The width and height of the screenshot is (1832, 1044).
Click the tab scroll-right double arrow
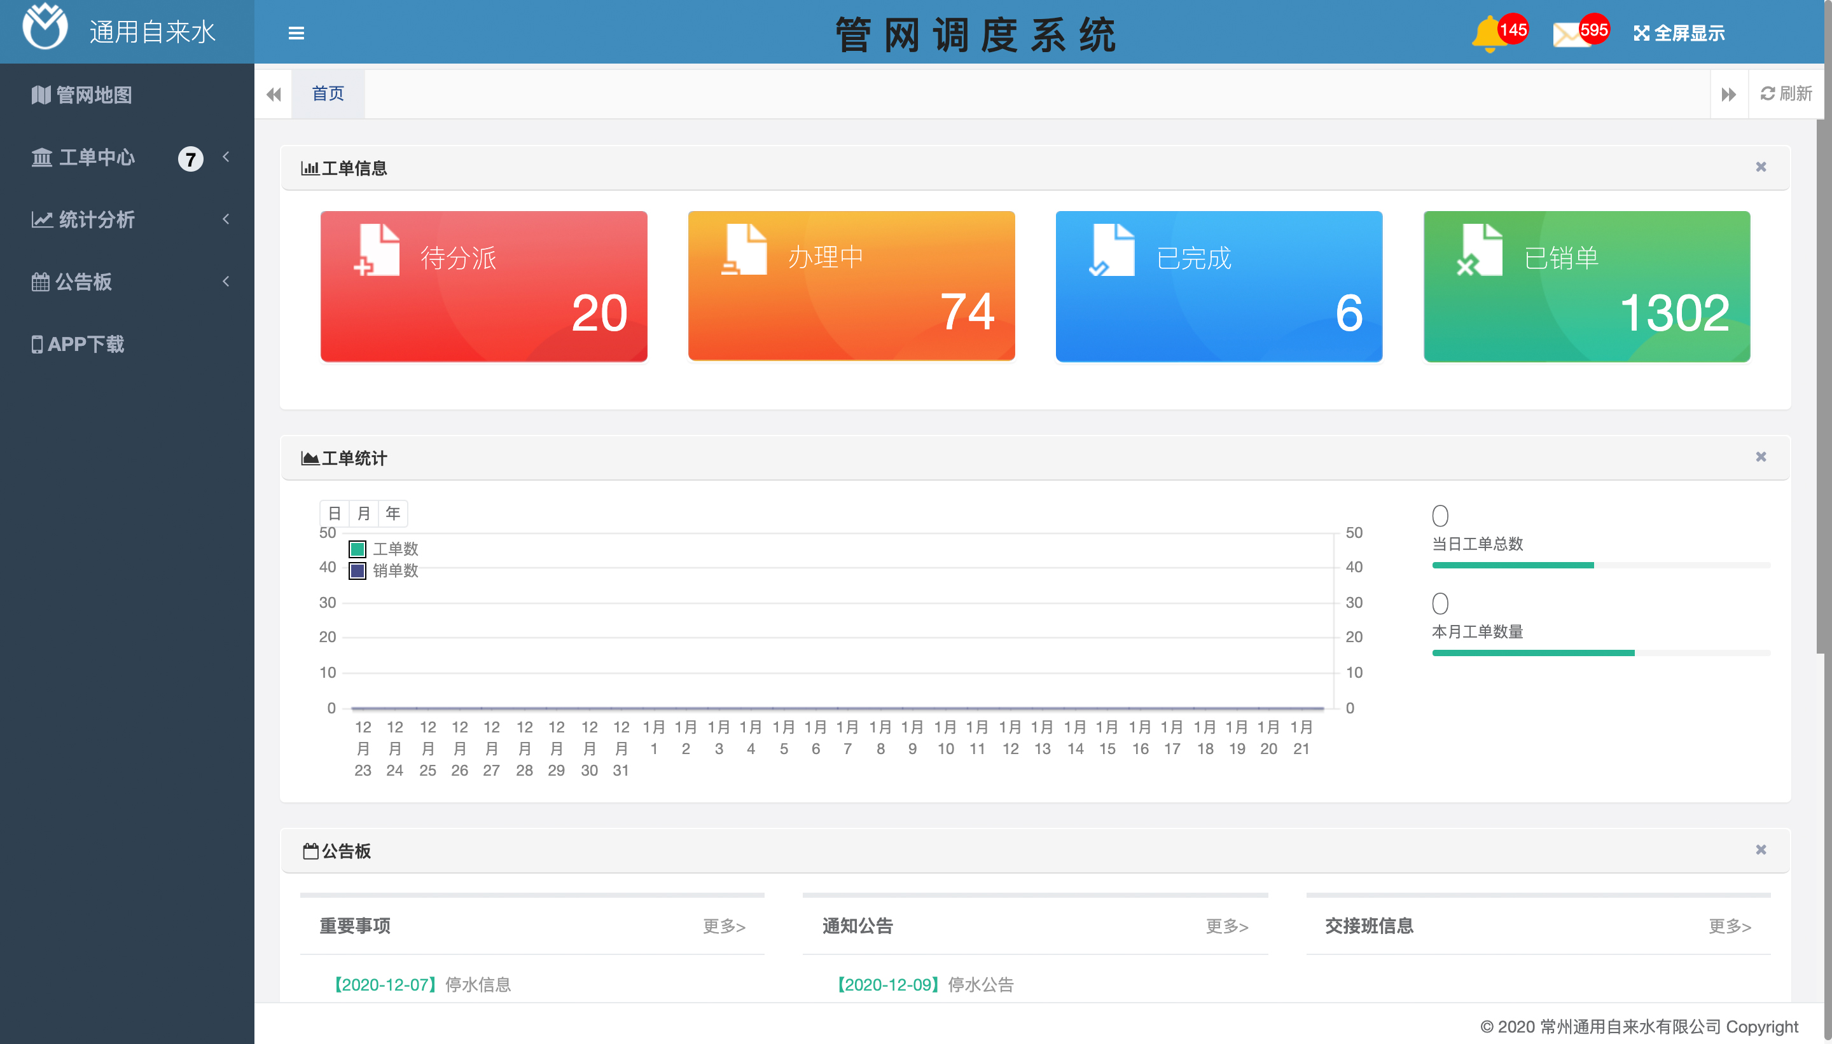[1729, 94]
